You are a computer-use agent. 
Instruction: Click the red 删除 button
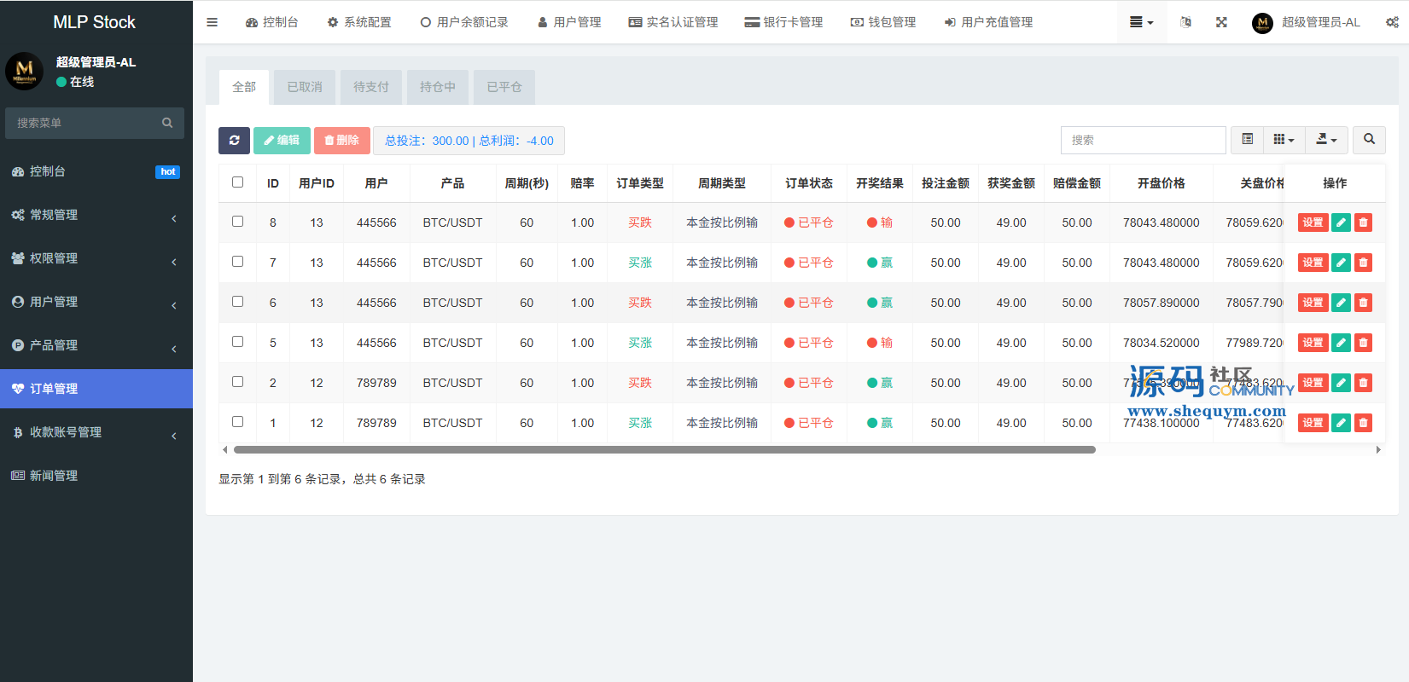(342, 141)
